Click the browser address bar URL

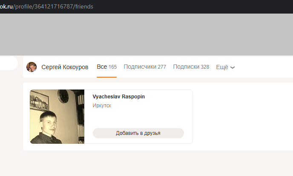(x=46, y=6)
